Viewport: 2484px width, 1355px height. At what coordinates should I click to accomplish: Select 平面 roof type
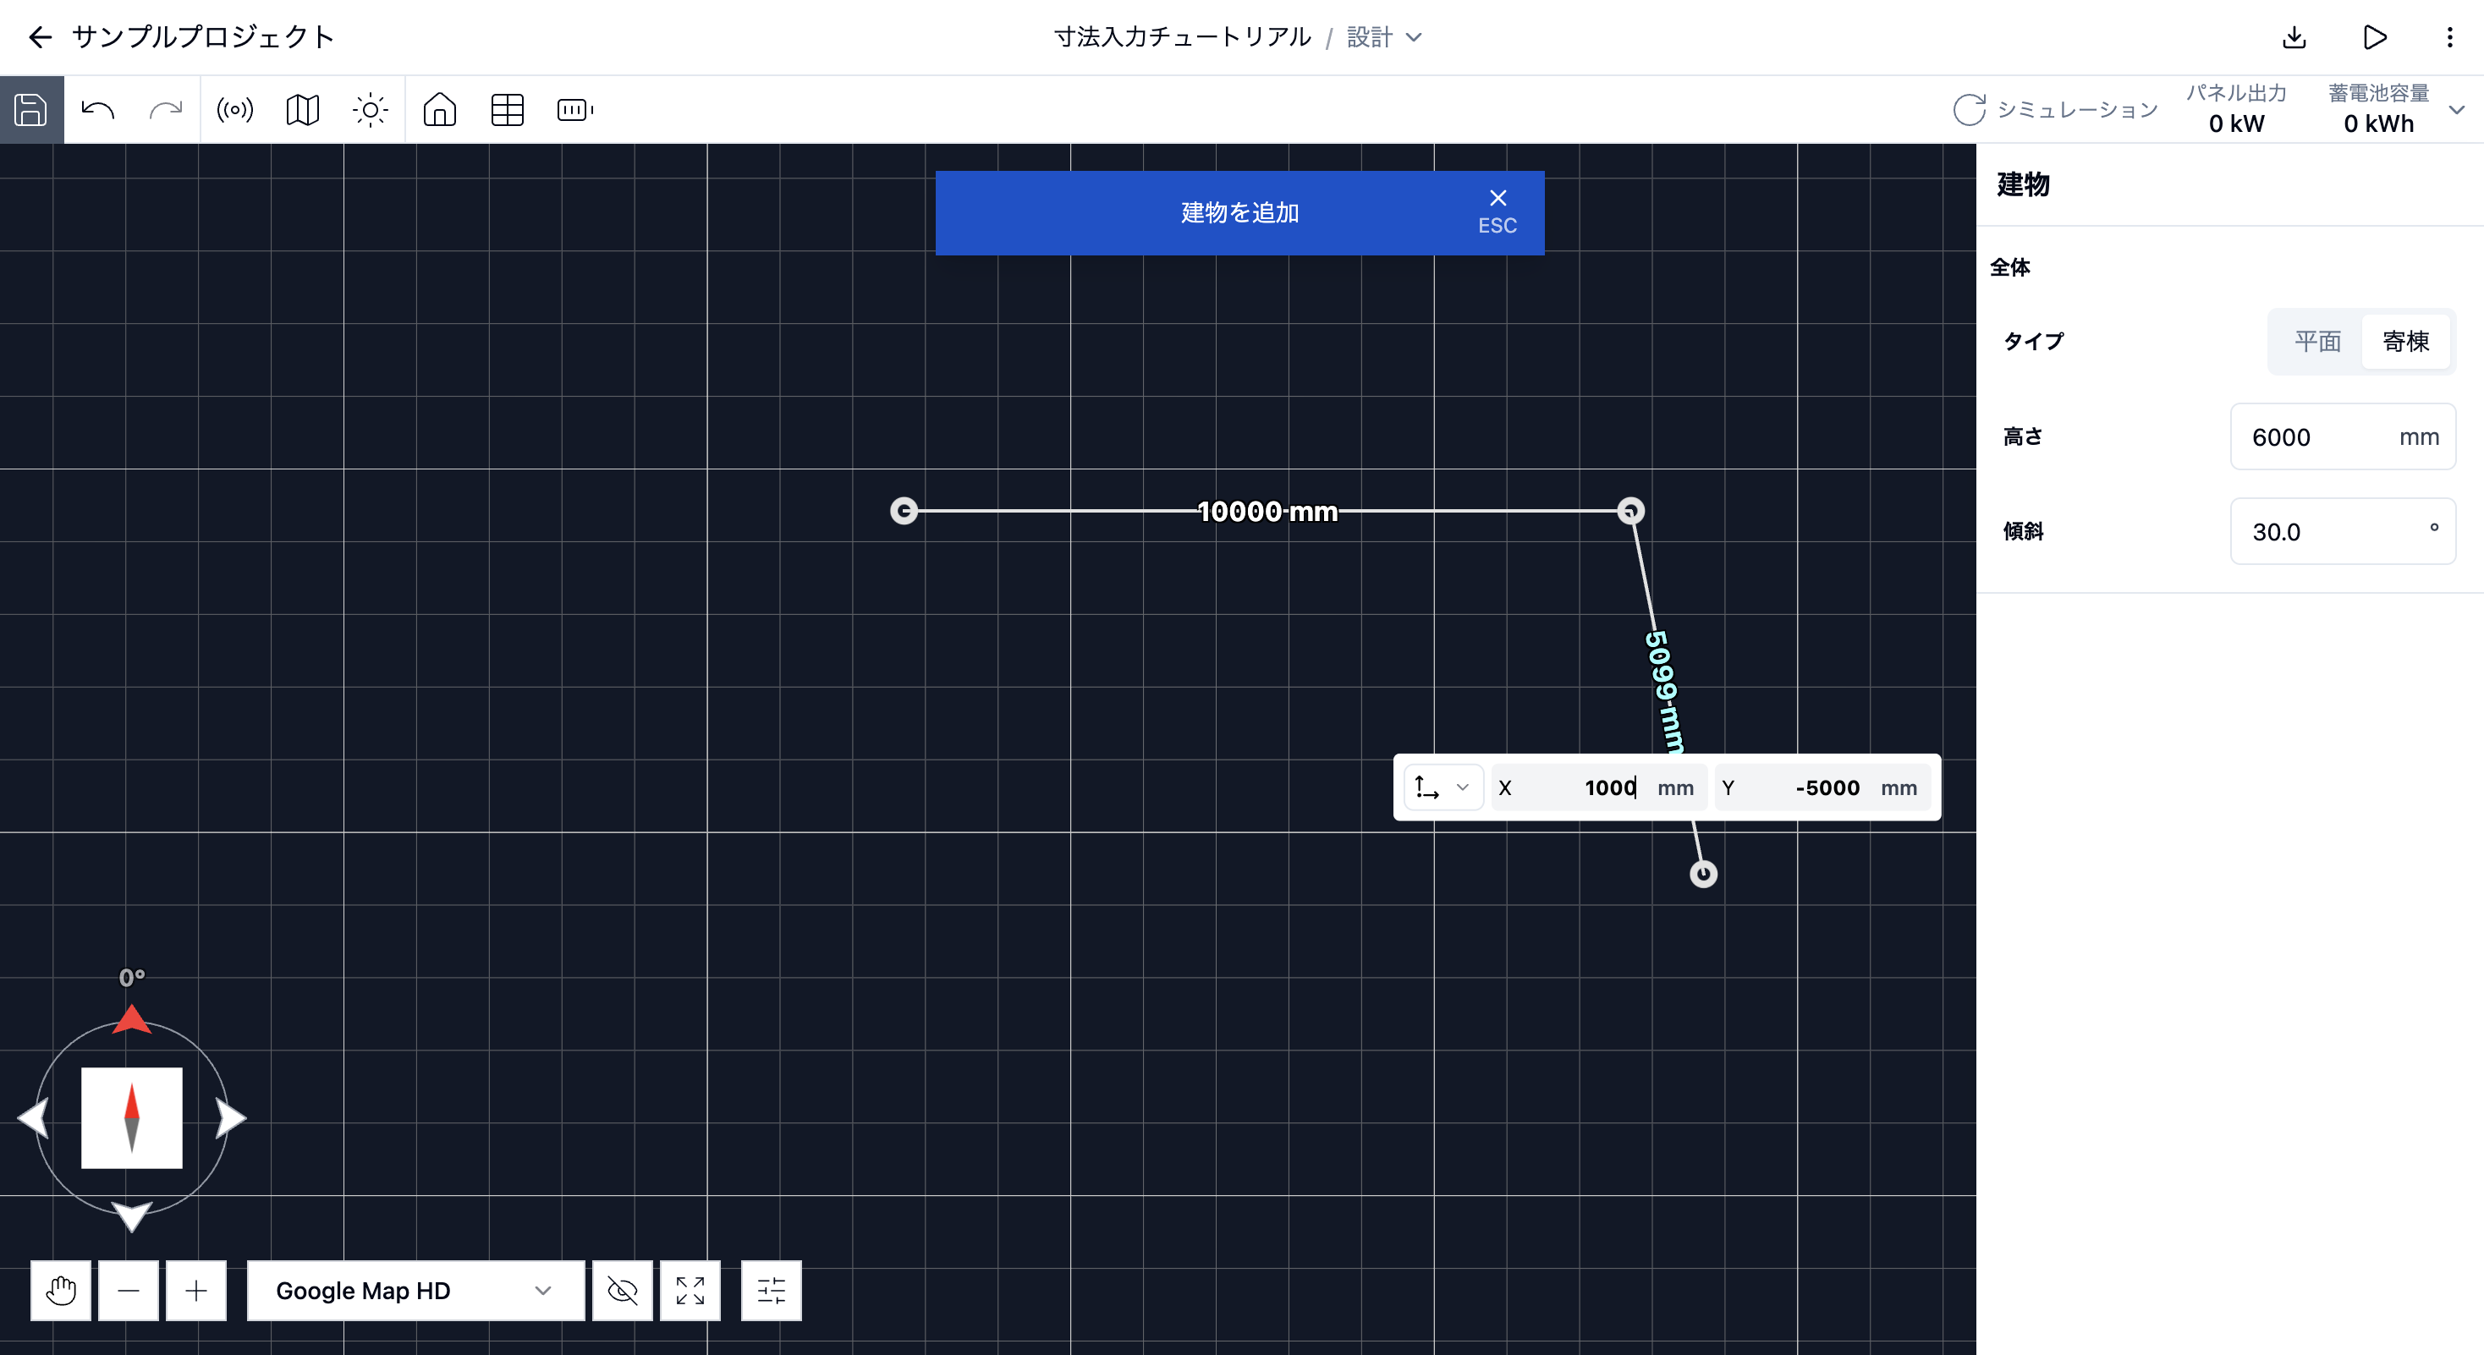2318,341
